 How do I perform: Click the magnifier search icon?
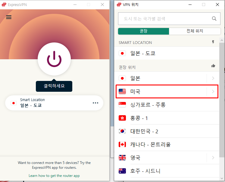click(x=214, y=19)
